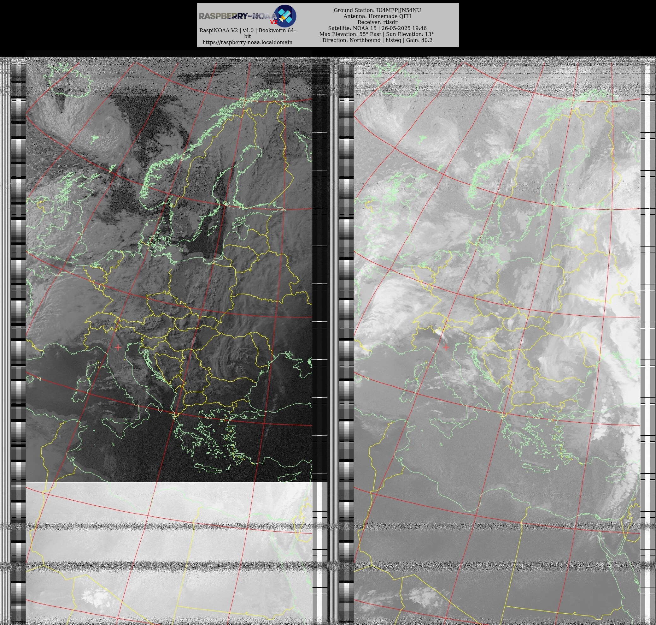
Task: Click the round satellite logo icon
Action: pyautogui.click(x=285, y=16)
